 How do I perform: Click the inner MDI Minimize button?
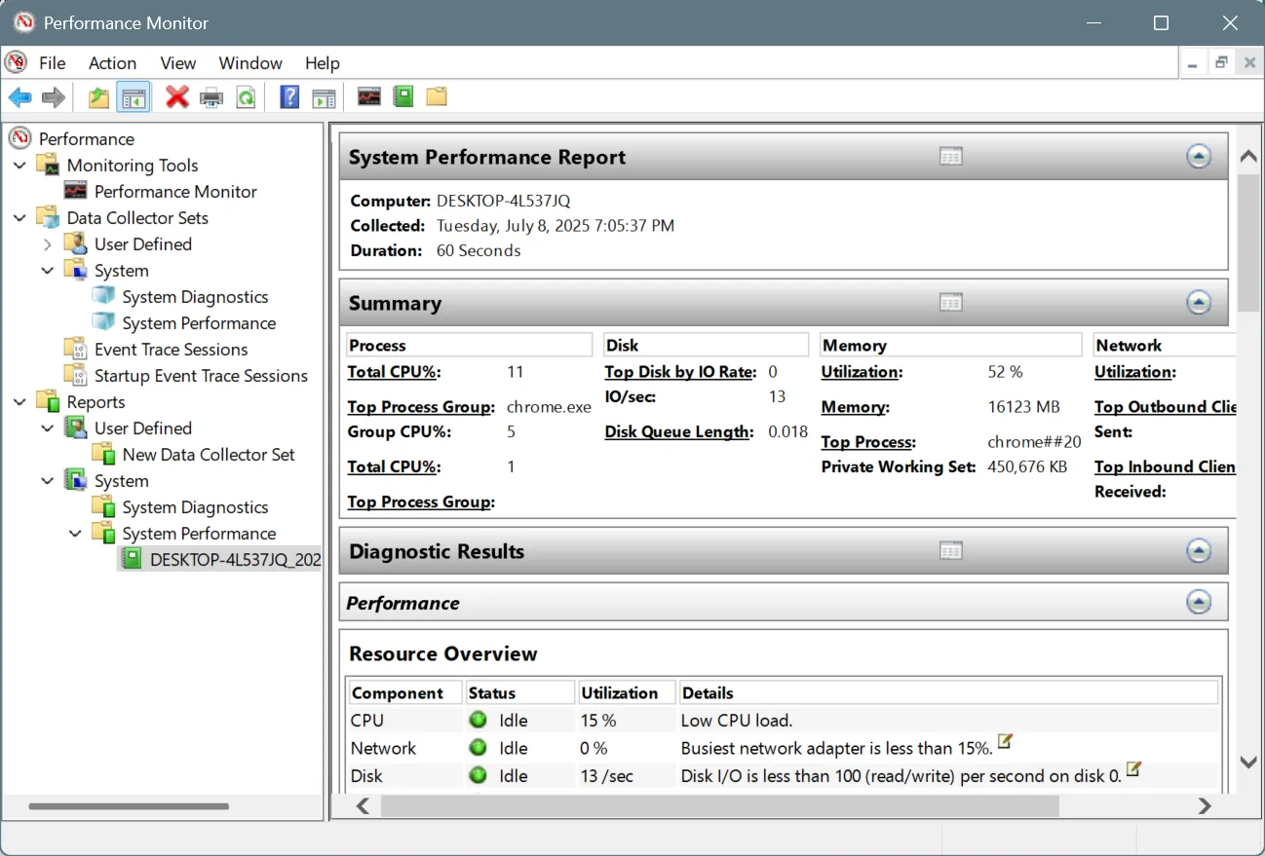(x=1193, y=63)
